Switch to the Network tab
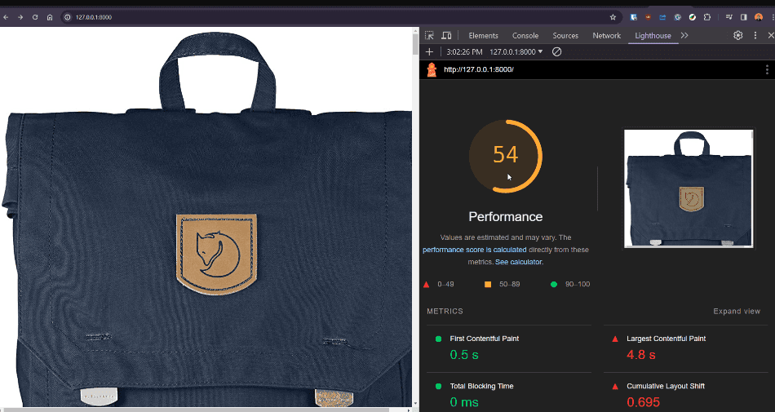Viewport: 775px width, 412px height. click(606, 36)
